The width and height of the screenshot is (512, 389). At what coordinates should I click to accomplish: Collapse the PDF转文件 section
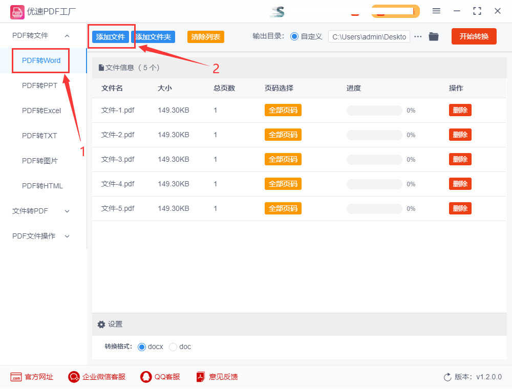point(67,35)
